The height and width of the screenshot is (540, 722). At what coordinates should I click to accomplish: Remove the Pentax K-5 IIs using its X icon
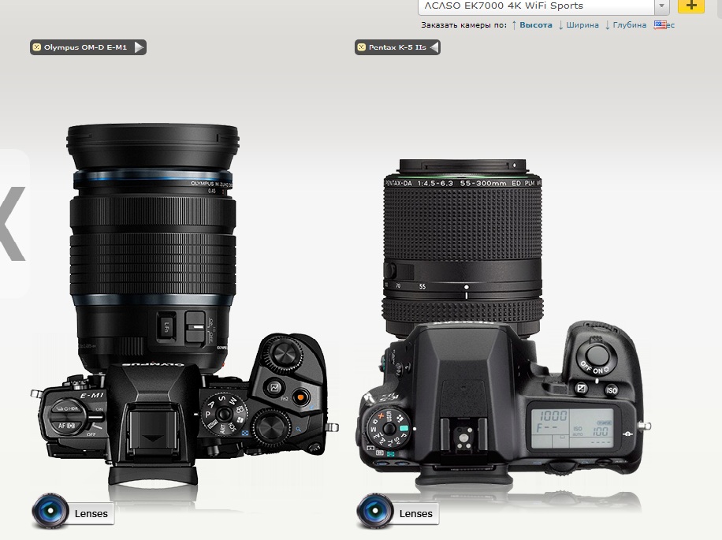pos(362,47)
